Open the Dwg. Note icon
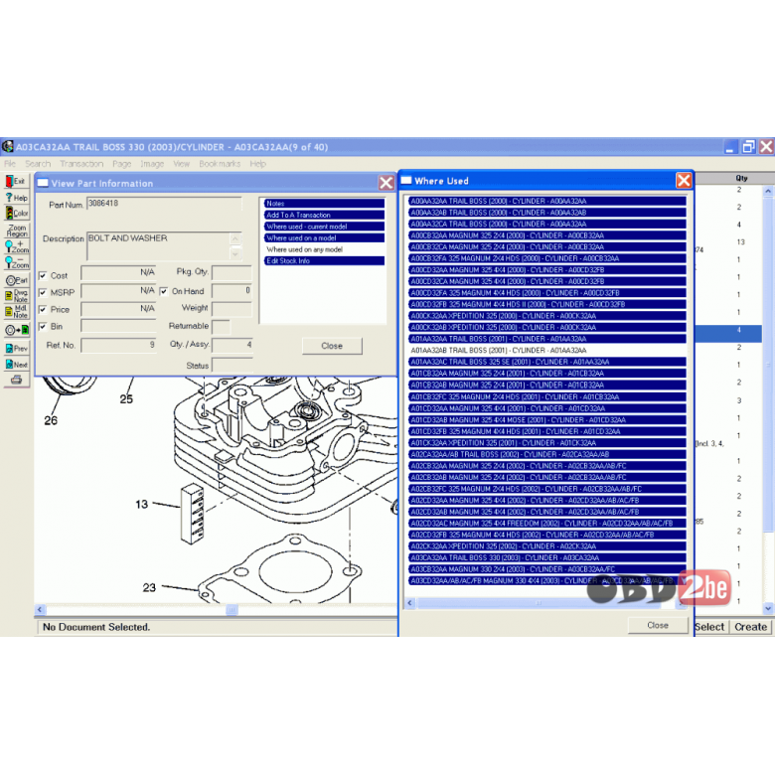Viewport: 775px width, 775px height. [16, 295]
